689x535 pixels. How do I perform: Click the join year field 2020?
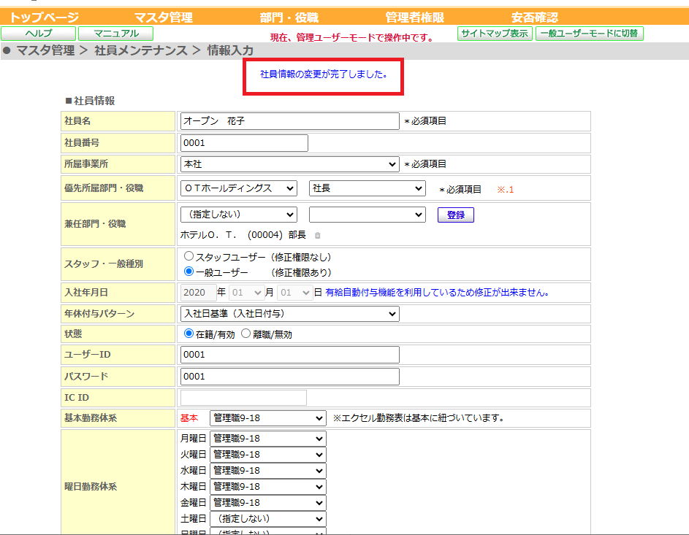[198, 292]
